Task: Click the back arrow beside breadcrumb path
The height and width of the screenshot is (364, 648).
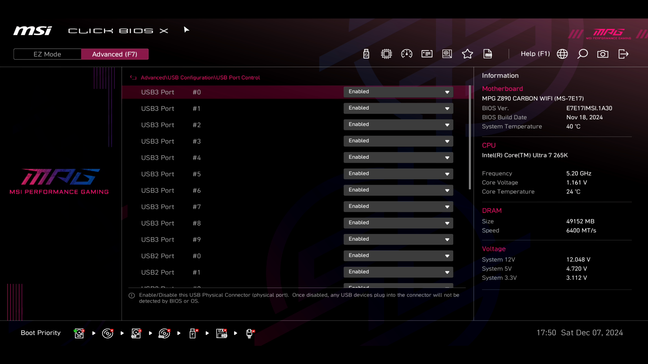Action: click(133, 78)
